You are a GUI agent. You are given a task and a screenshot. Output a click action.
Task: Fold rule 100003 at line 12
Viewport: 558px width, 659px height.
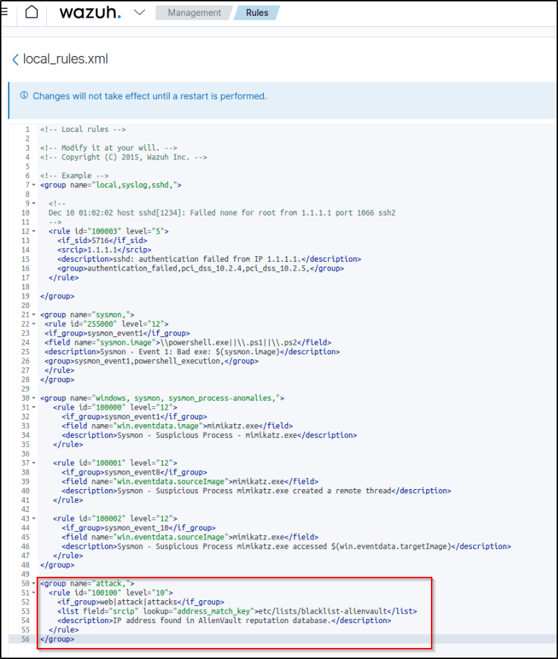tap(33, 231)
